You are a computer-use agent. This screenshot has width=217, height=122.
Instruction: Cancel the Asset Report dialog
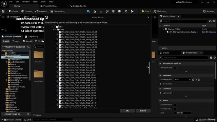click(x=143, y=111)
